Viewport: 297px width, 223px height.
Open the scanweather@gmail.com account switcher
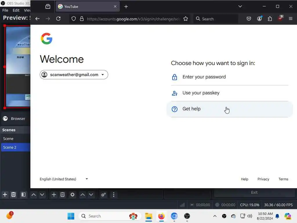[x=74, y=75]
